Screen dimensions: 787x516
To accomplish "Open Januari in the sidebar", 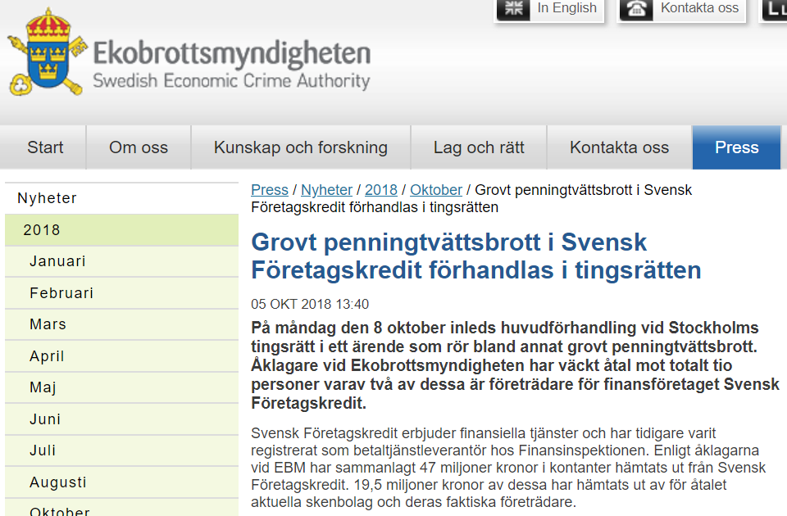I will click(121, 261).
